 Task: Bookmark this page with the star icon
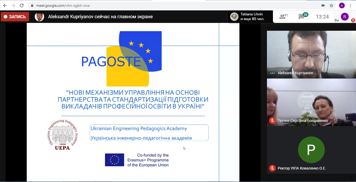(x=331, y=5)
